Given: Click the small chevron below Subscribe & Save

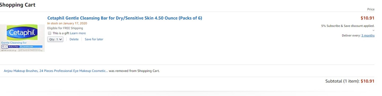Looking at the screenshot, I should pyautogui.click(x=373, y=30).
